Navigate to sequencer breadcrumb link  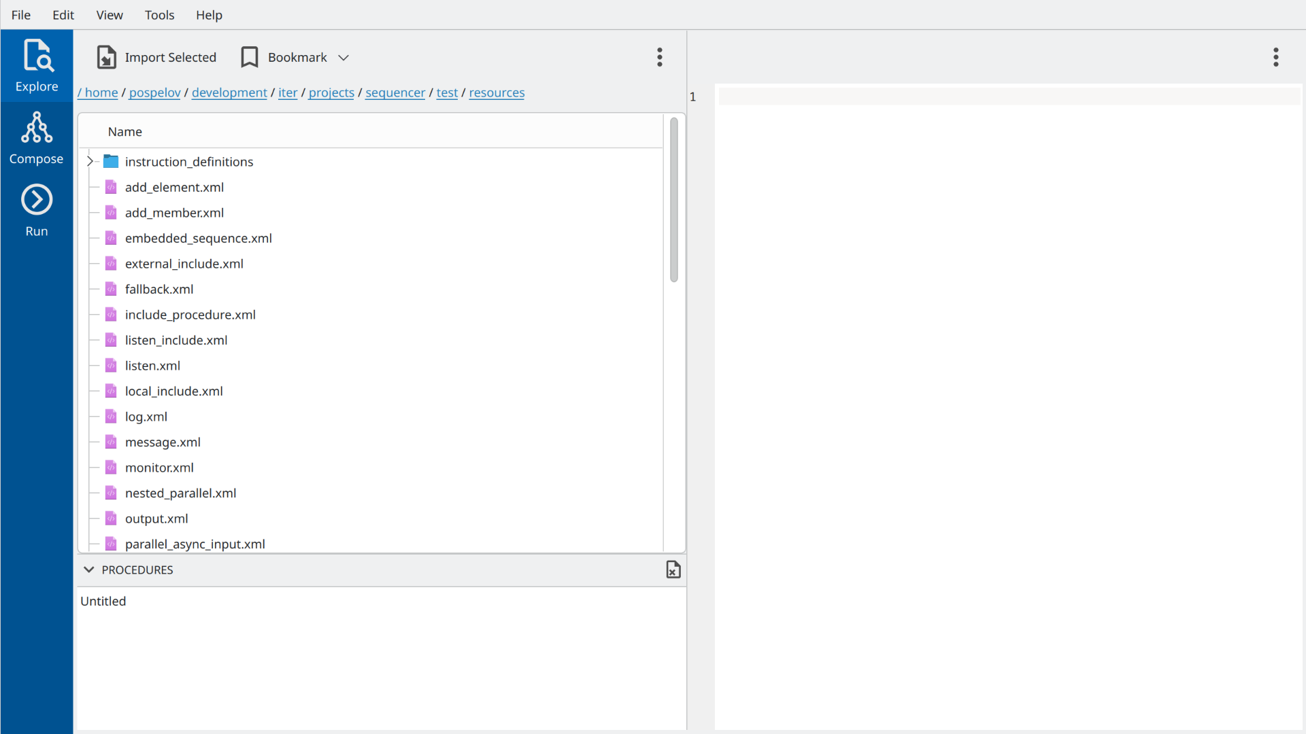395,92
